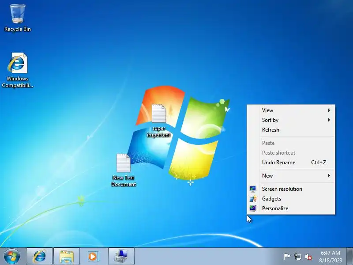353x265 pixels.
Task: Click the arrow beside View
Action: click(x=329, y=110)
